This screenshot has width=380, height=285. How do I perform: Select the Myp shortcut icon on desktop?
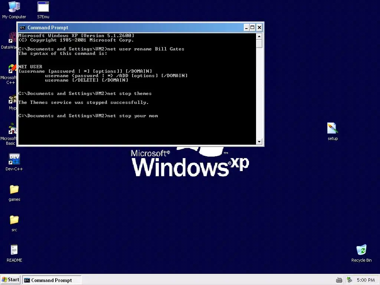pos(12,103)
